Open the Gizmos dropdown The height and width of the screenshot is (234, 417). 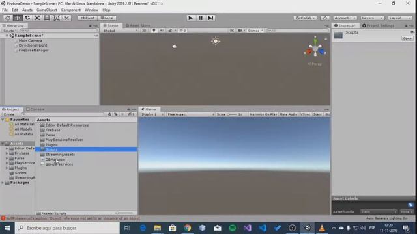[x=255, y=31]
